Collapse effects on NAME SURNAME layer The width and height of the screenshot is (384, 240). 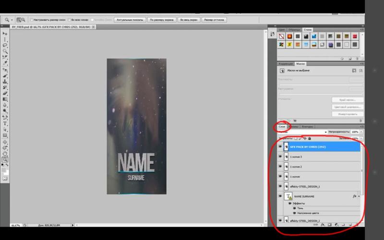click(x=359, y=196)
